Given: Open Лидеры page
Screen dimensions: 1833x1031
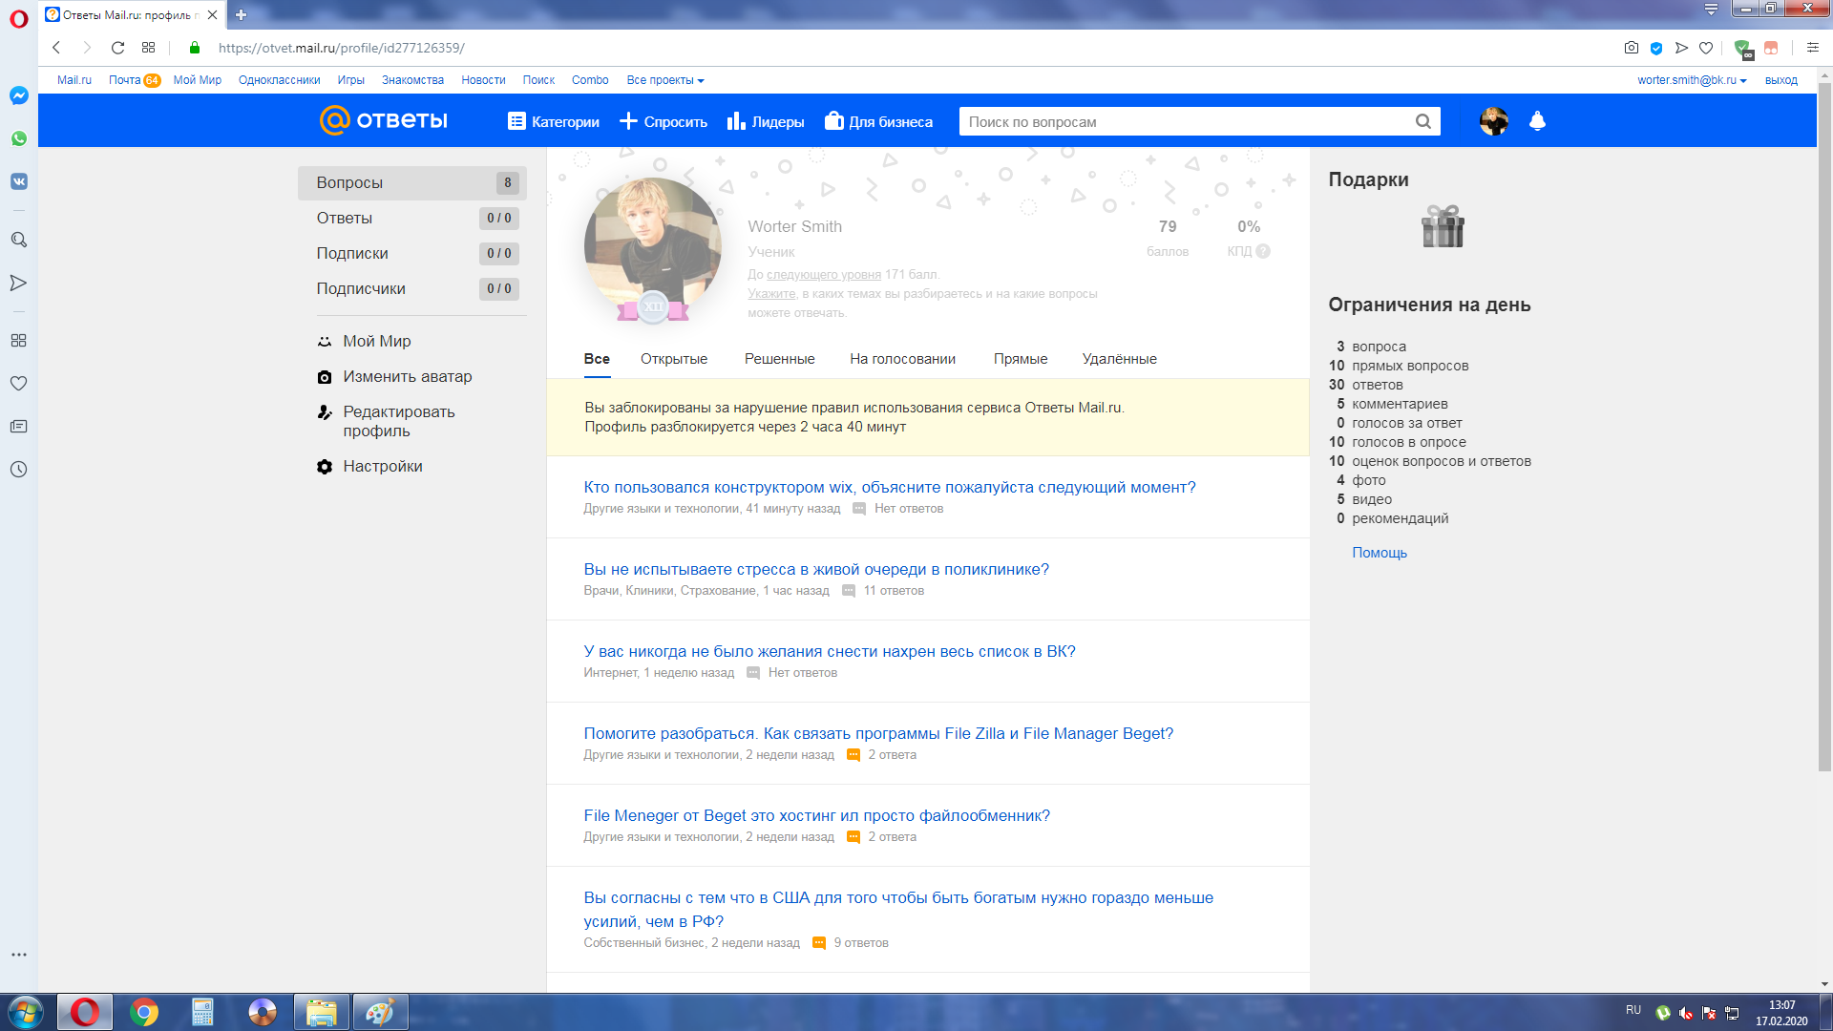Looking at the screenshot, I should (766, 121).
